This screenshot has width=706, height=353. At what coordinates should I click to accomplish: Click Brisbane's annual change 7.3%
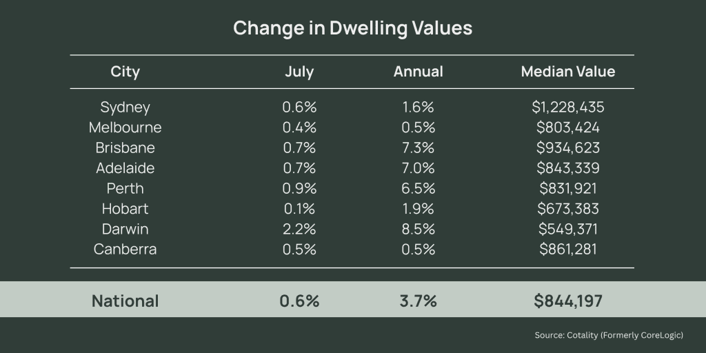coord(418,148)
